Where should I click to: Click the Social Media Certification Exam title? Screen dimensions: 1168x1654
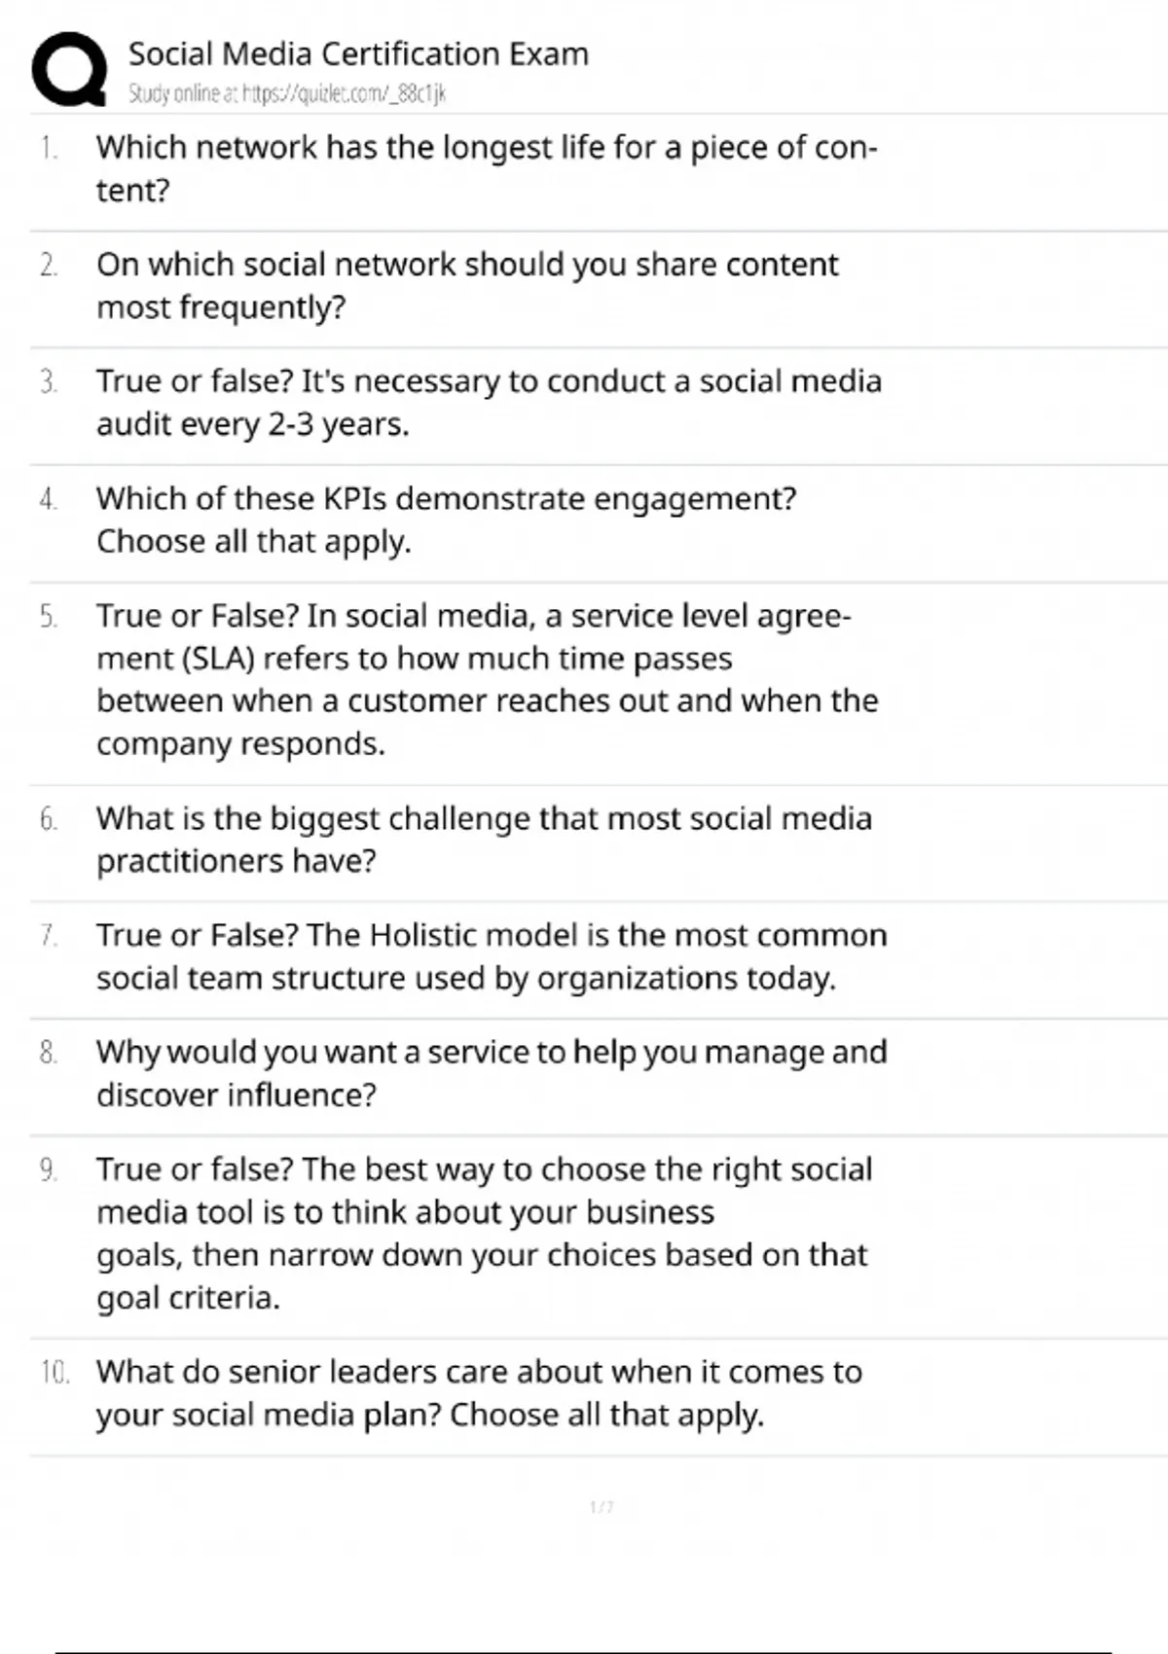coord(358,54)
